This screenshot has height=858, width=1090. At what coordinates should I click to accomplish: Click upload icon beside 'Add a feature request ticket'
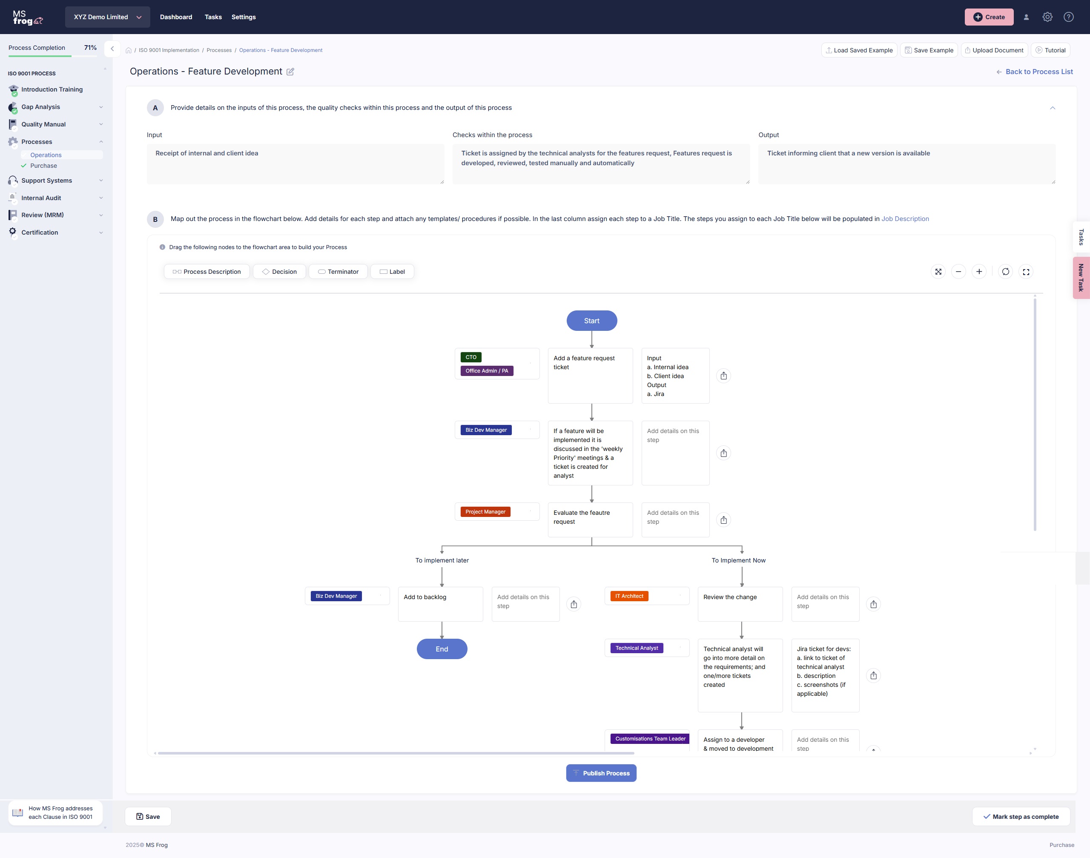723,376
